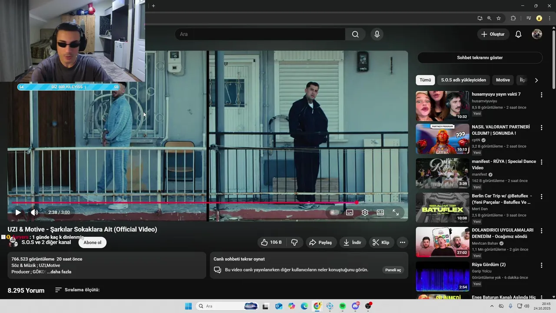Open Microsoft Edge from taskbar

coord(304,306)
